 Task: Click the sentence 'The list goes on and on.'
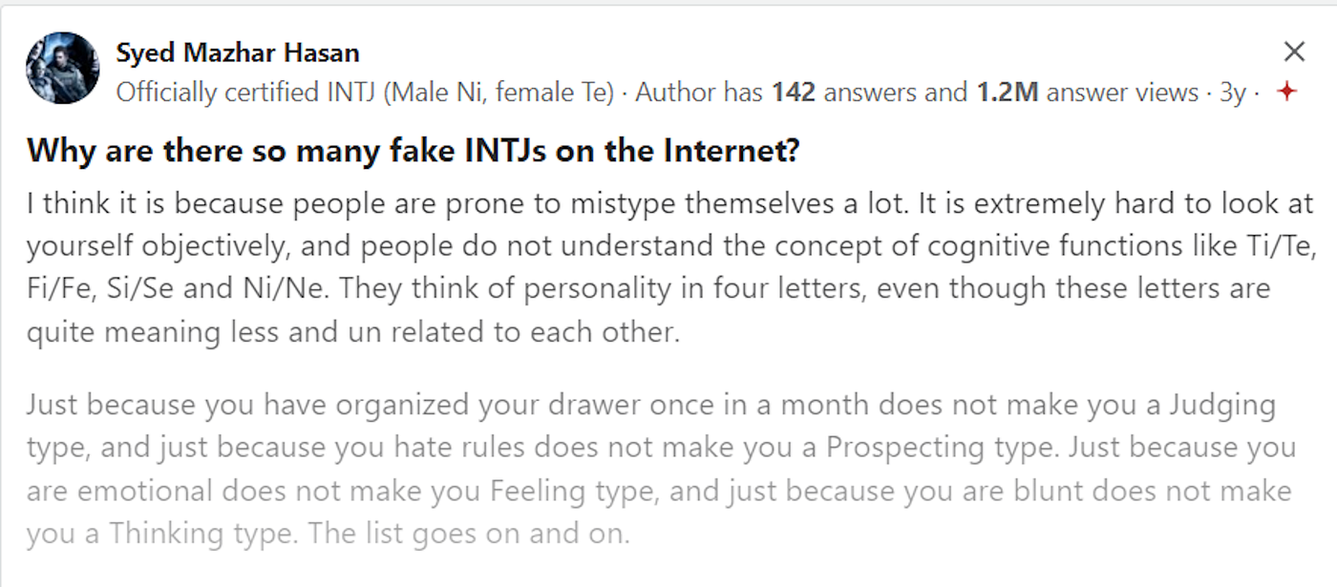469,534
